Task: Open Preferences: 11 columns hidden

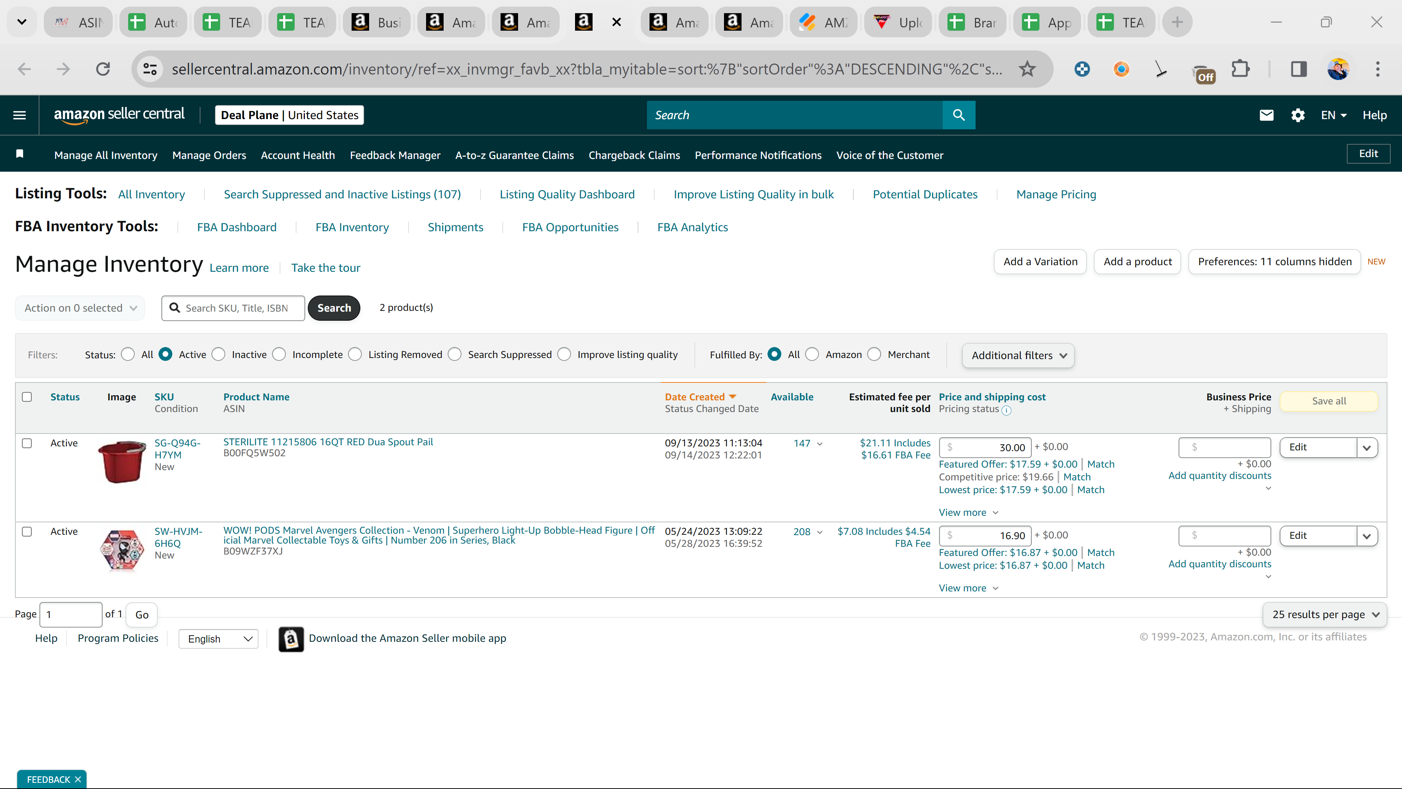Action: coord(1275,262)
